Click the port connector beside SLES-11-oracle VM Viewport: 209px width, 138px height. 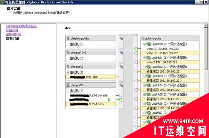pos(121,95)
